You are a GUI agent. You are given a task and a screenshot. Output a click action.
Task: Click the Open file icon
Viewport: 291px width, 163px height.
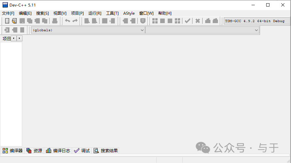[14, 21]
